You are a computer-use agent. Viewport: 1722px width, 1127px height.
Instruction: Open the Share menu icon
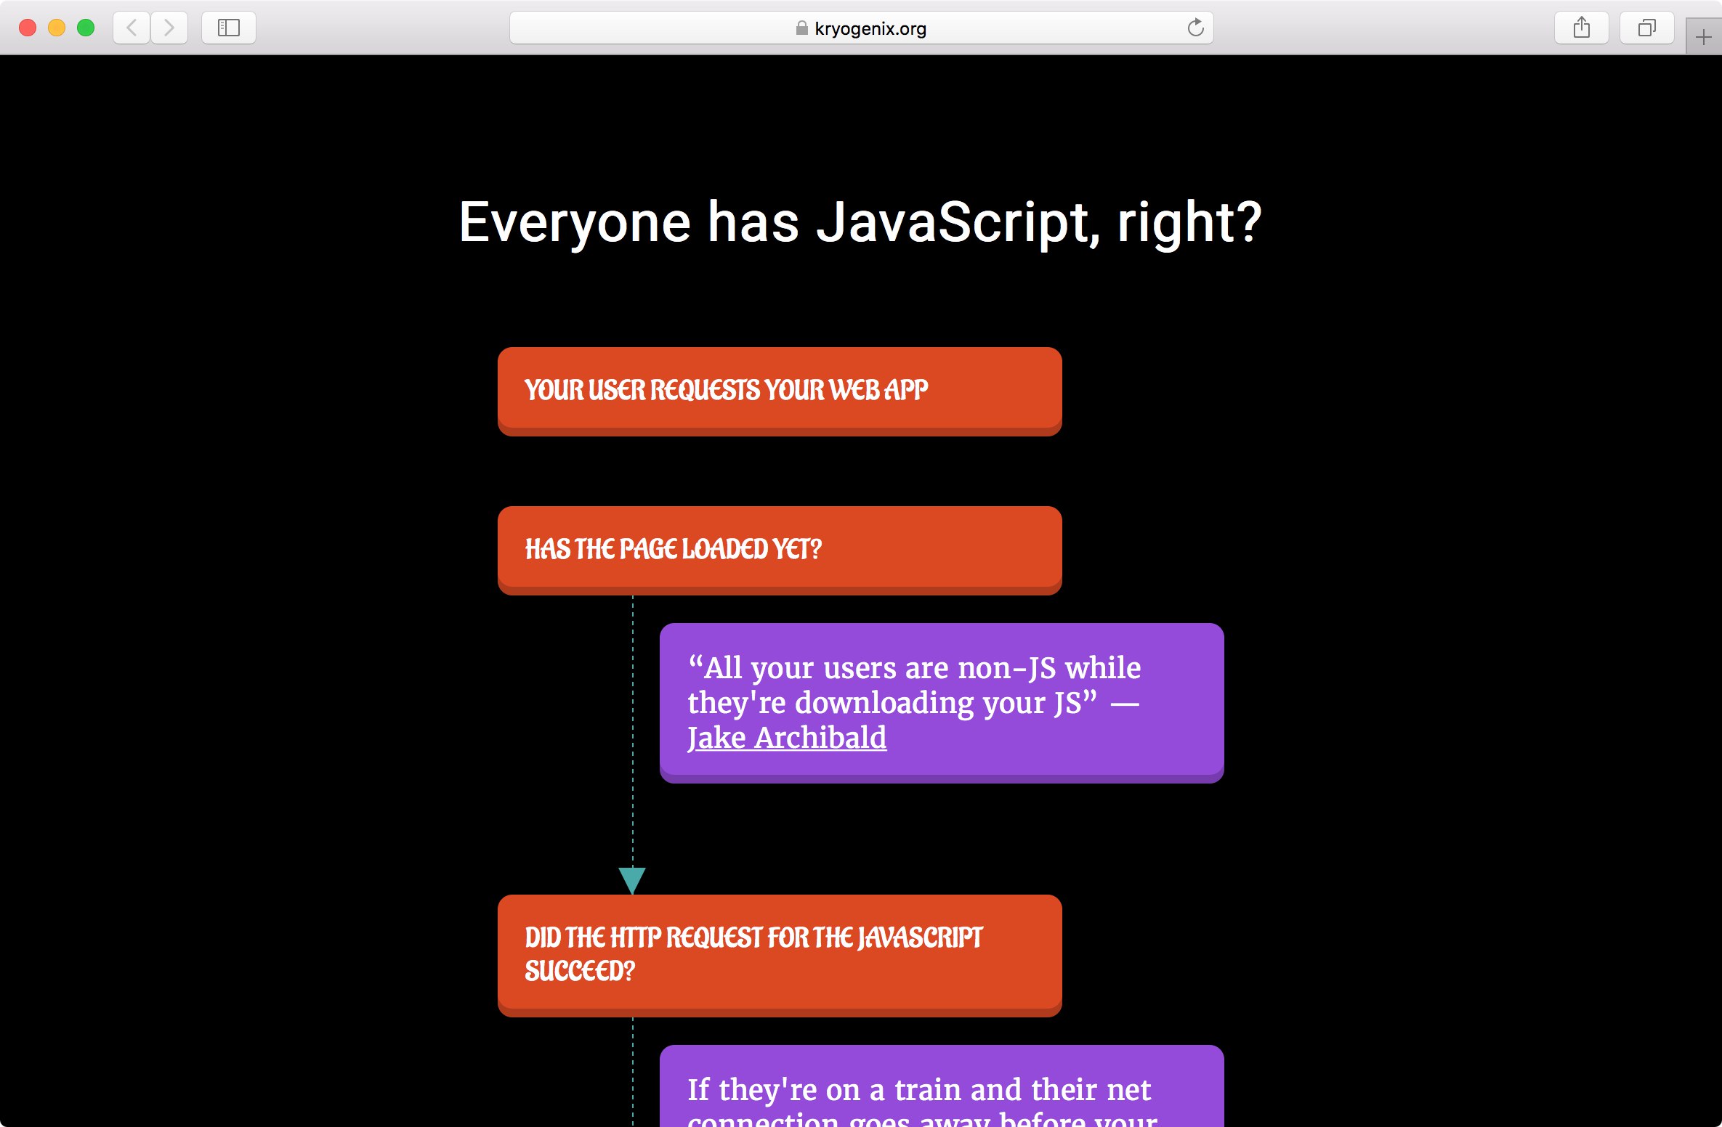[1581, 28]
